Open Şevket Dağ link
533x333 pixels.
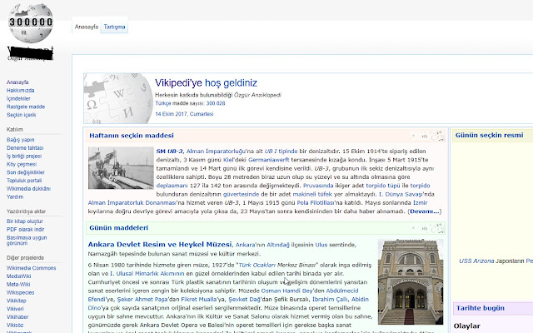pos(244,300)
